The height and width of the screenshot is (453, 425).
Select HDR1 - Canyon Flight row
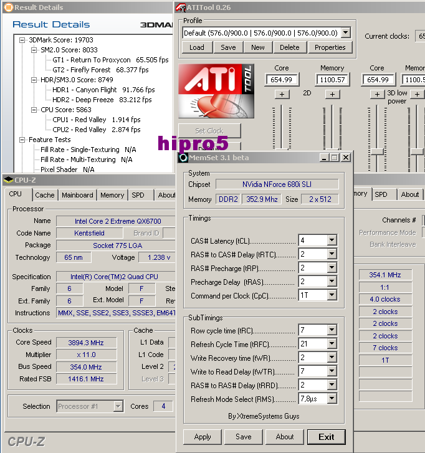[103, 90]
